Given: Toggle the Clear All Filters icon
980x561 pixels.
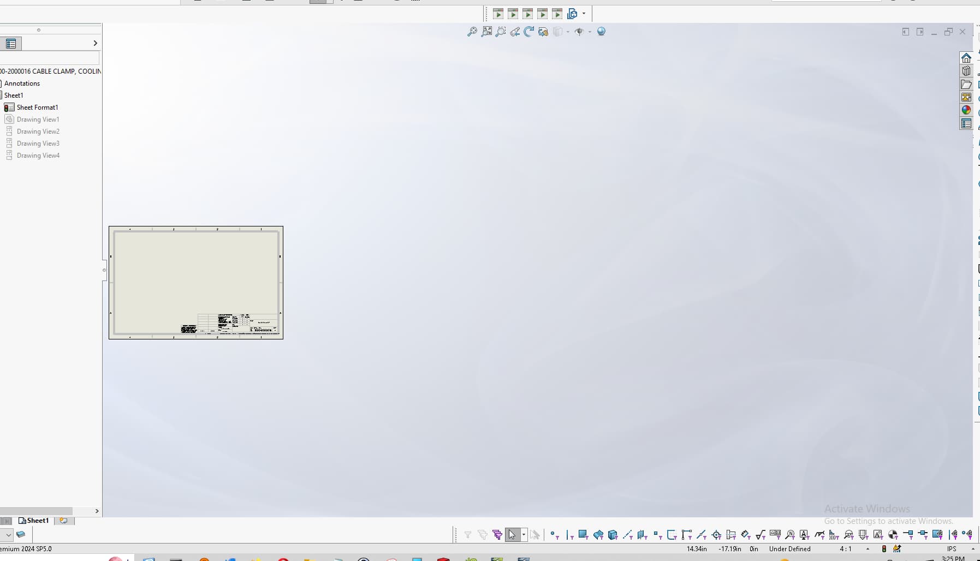Looking at the screenshot, I should tap(483, 535).
